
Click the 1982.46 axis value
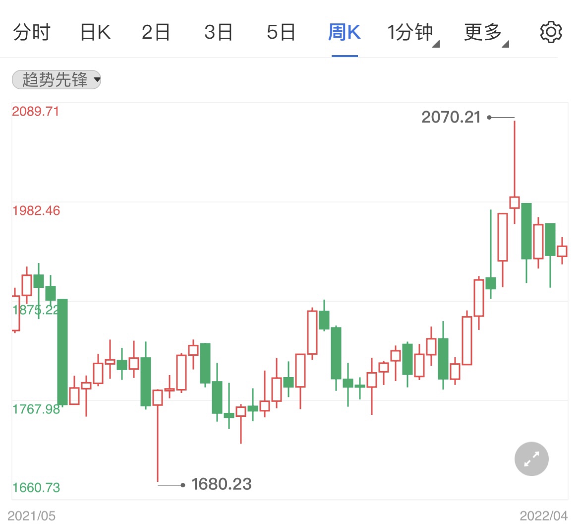36,211
